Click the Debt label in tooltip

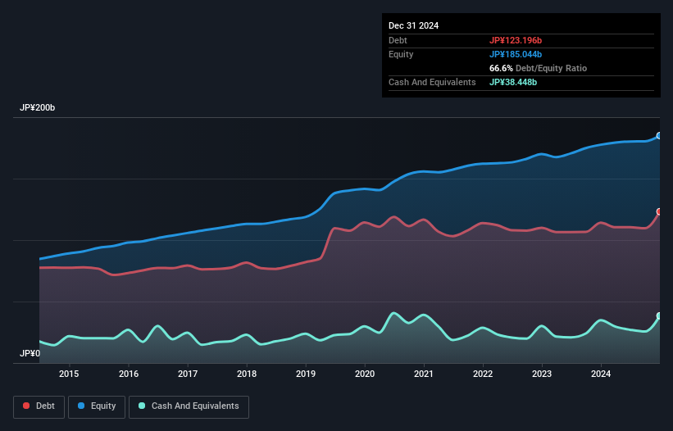tap(398, 40)
